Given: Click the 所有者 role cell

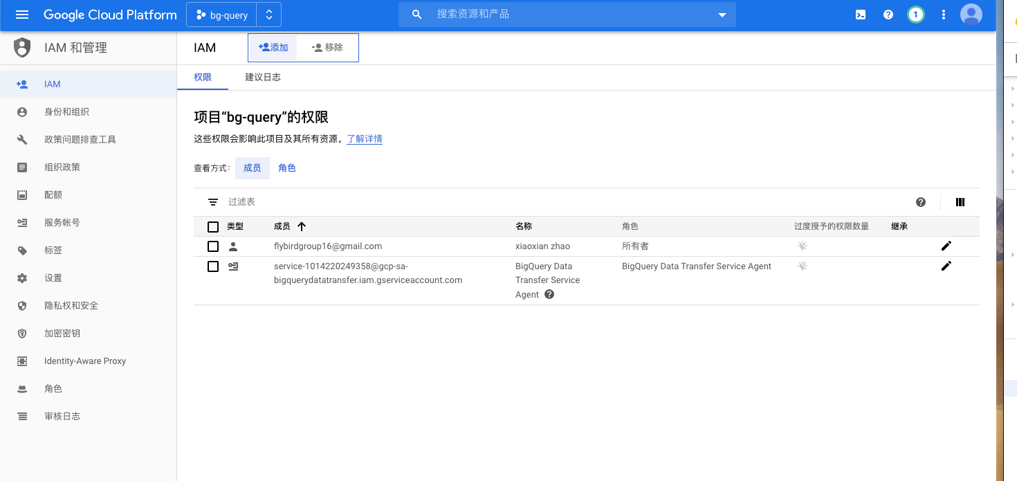Looking at the screenshot, I should tap(635, 246).
